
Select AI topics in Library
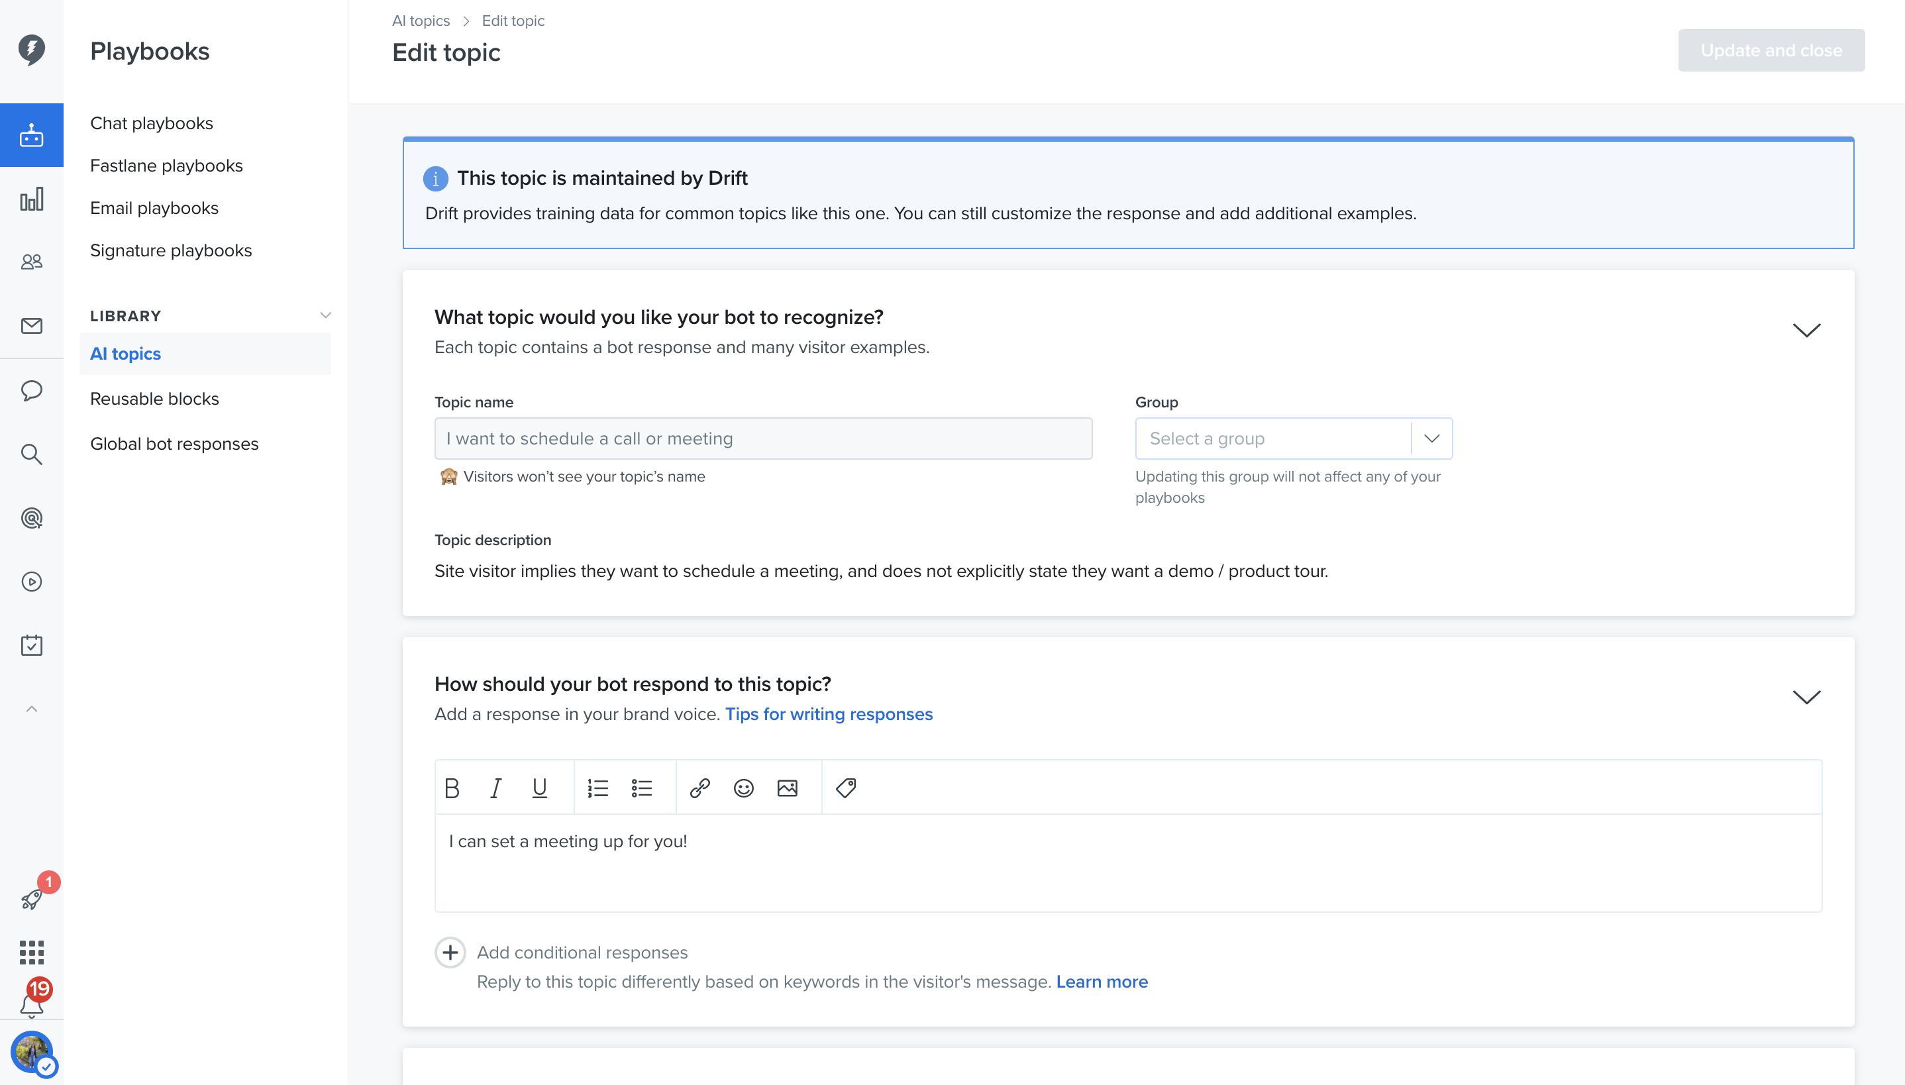tap(205, 353)
